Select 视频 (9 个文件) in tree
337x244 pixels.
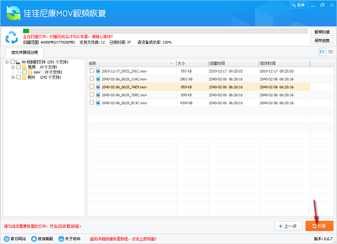tap(43, 67)
